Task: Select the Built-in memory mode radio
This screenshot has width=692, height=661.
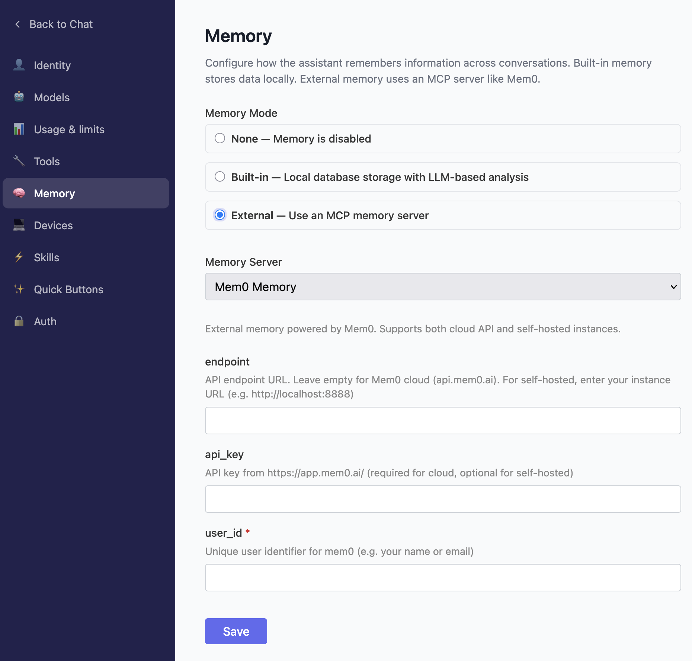Action: point(220,177)
